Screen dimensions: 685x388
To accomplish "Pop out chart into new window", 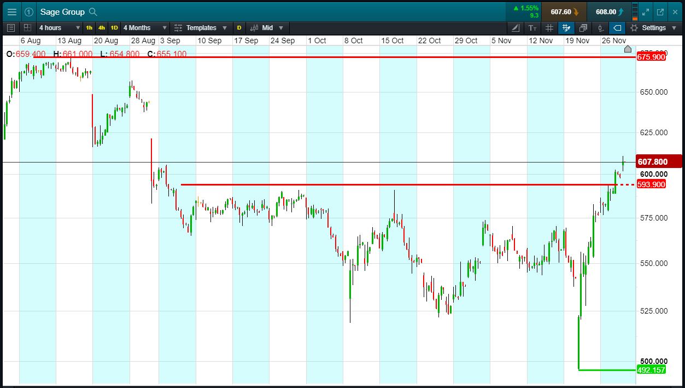I will coord(660,11).
